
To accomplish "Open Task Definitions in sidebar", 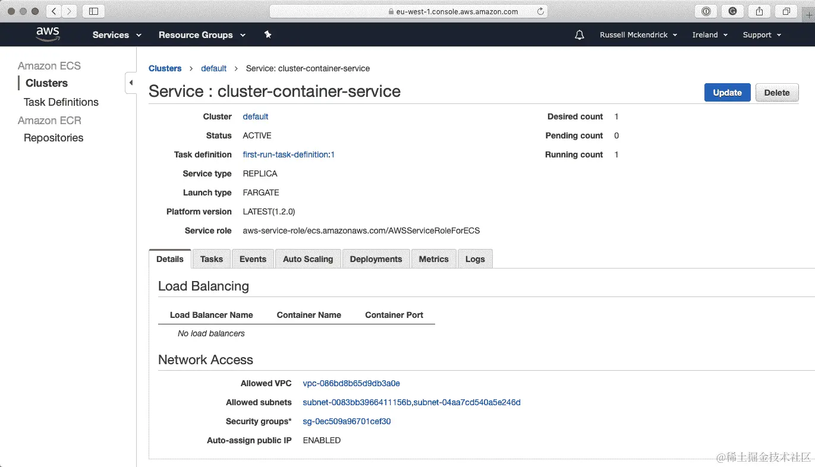I will tap(61, 102).
